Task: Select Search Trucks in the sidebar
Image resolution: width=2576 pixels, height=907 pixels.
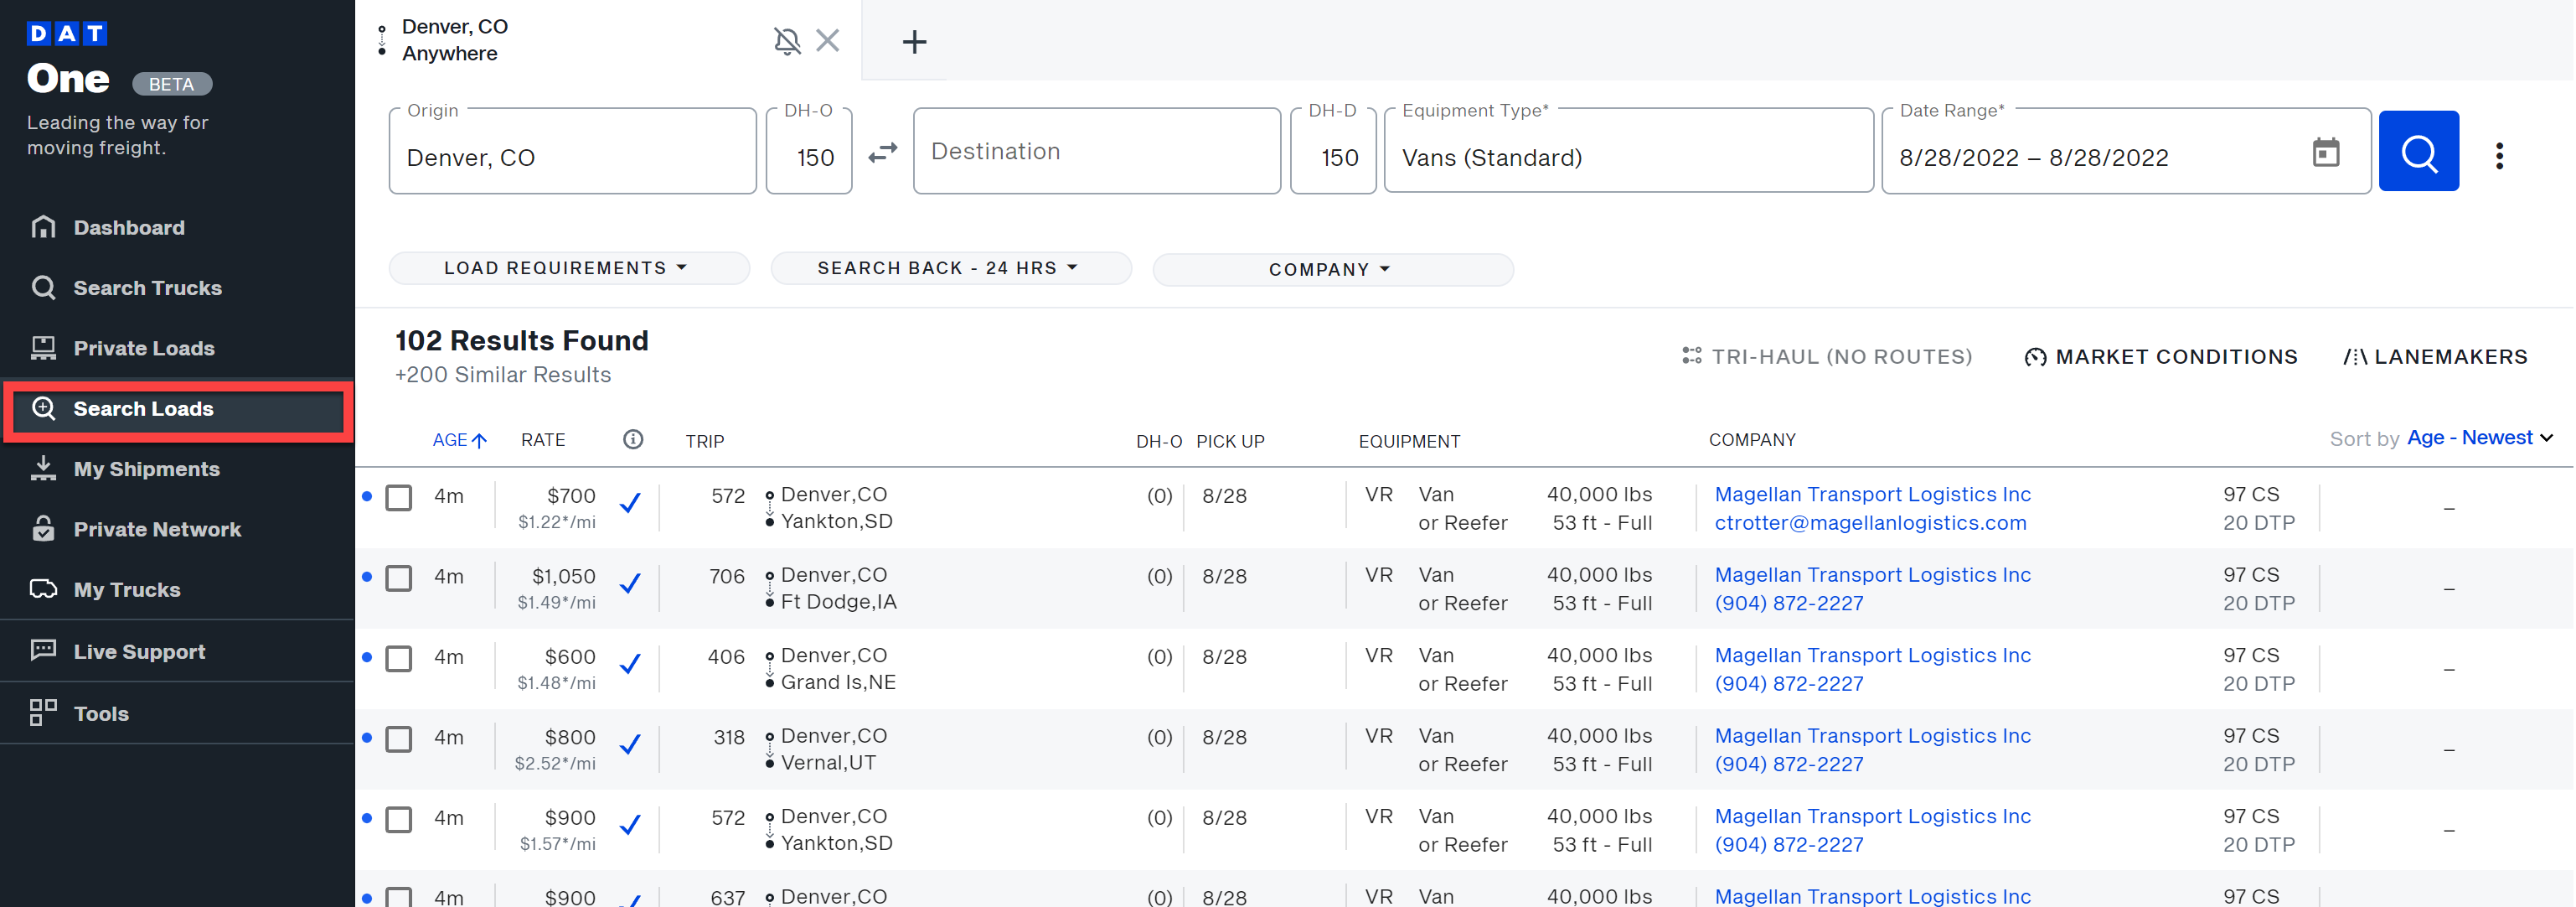Action: (147, 288)
